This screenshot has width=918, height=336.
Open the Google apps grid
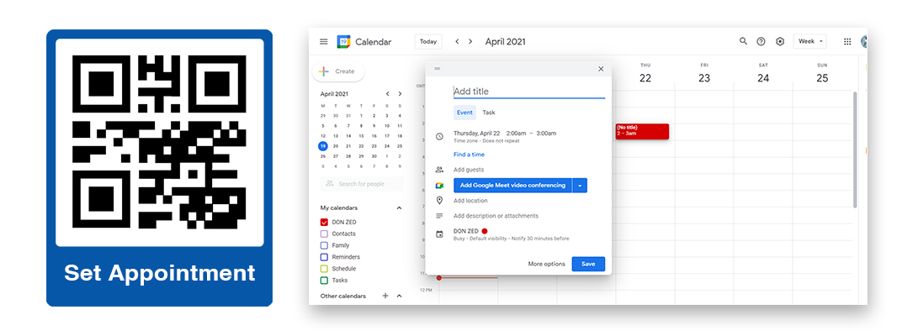[x=847, y=41]
